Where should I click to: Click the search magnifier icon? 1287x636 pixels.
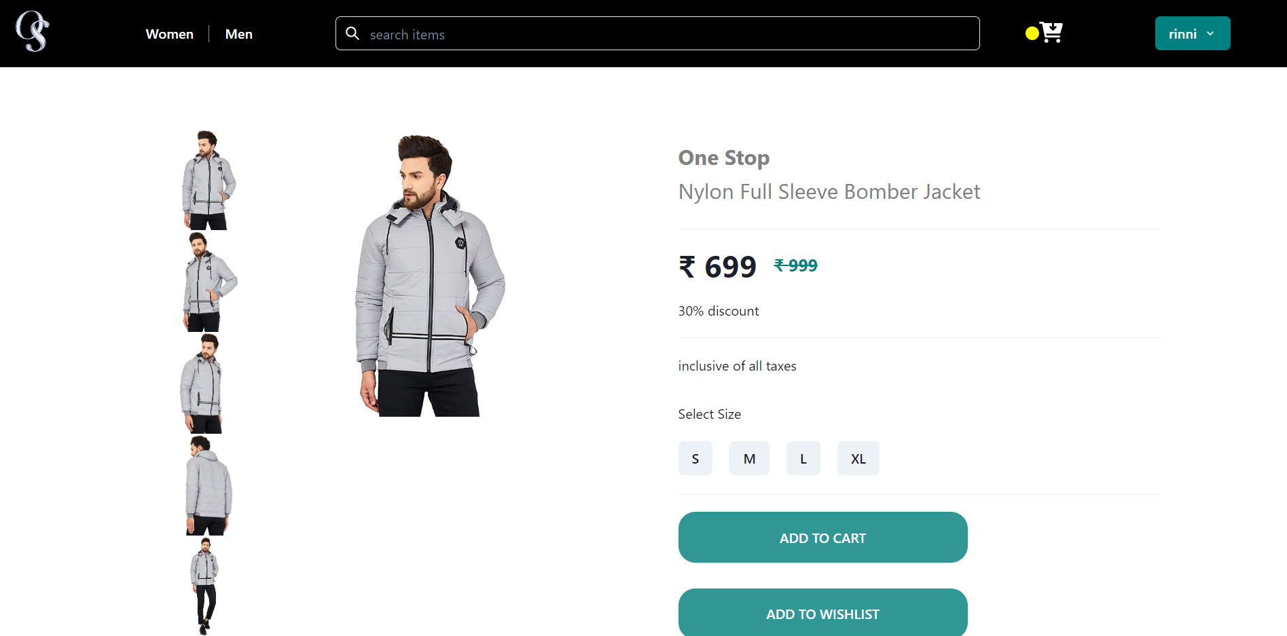point(352,33)
